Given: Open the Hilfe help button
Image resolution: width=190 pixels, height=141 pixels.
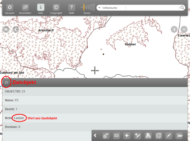Looking at the screenshot, I should (71, 7).
